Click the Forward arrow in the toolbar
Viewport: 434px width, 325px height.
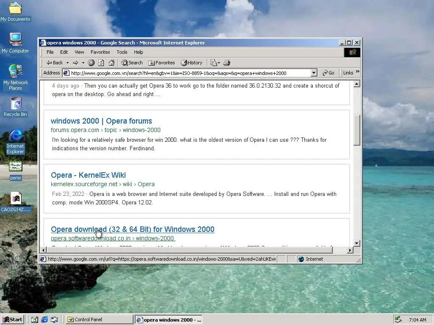tap(75, 63)
